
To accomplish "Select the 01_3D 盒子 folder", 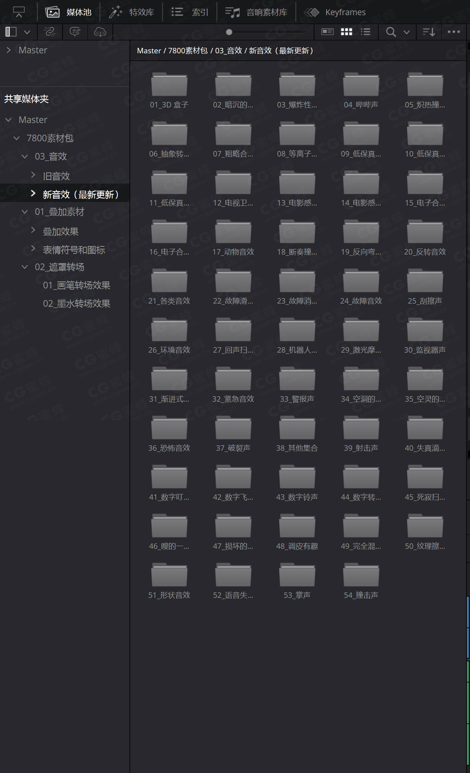I will (x=169, y=90).
